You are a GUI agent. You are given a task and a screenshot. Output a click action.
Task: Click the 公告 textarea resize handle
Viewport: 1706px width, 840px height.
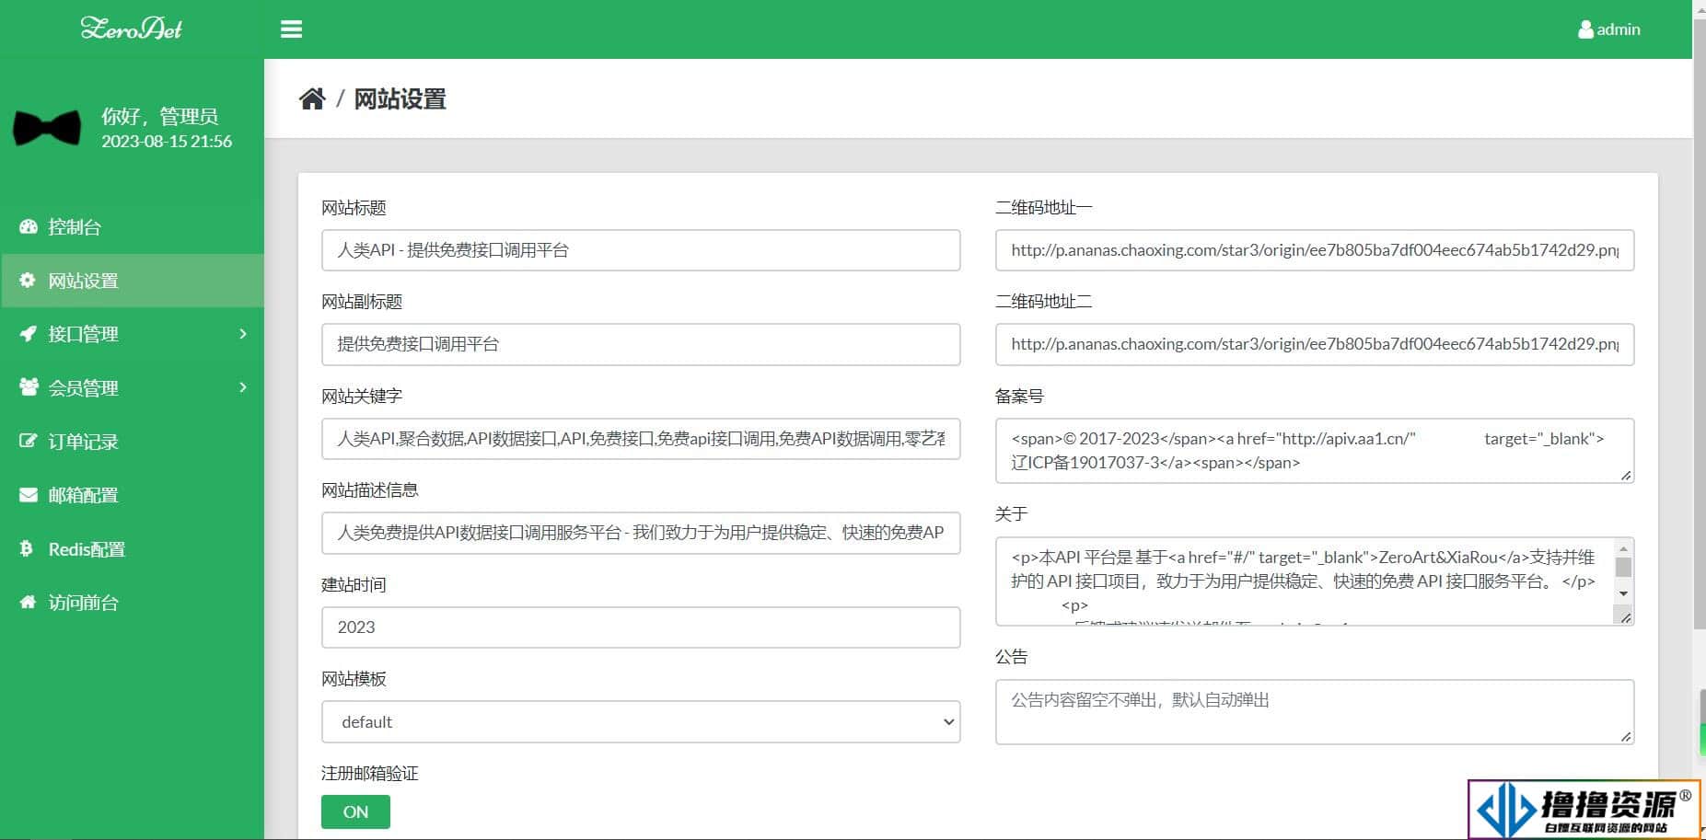1626,736
